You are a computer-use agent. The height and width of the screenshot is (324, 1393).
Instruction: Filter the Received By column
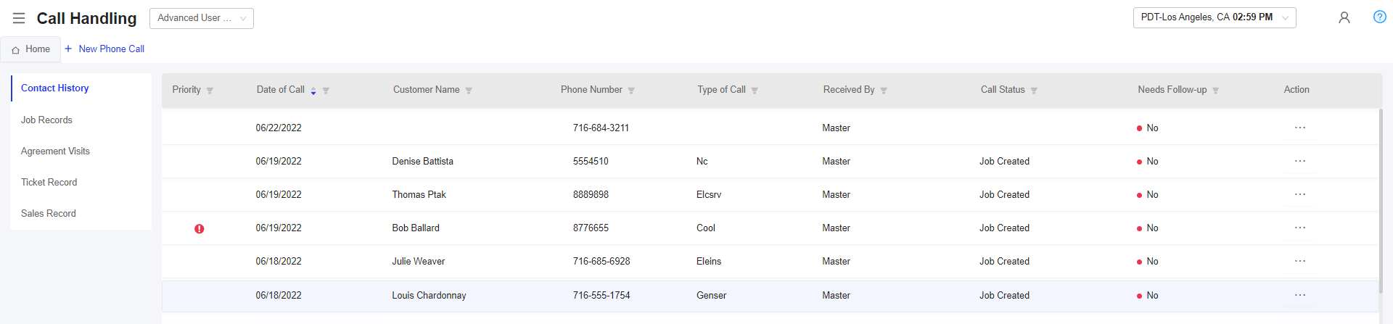[884, 91]
